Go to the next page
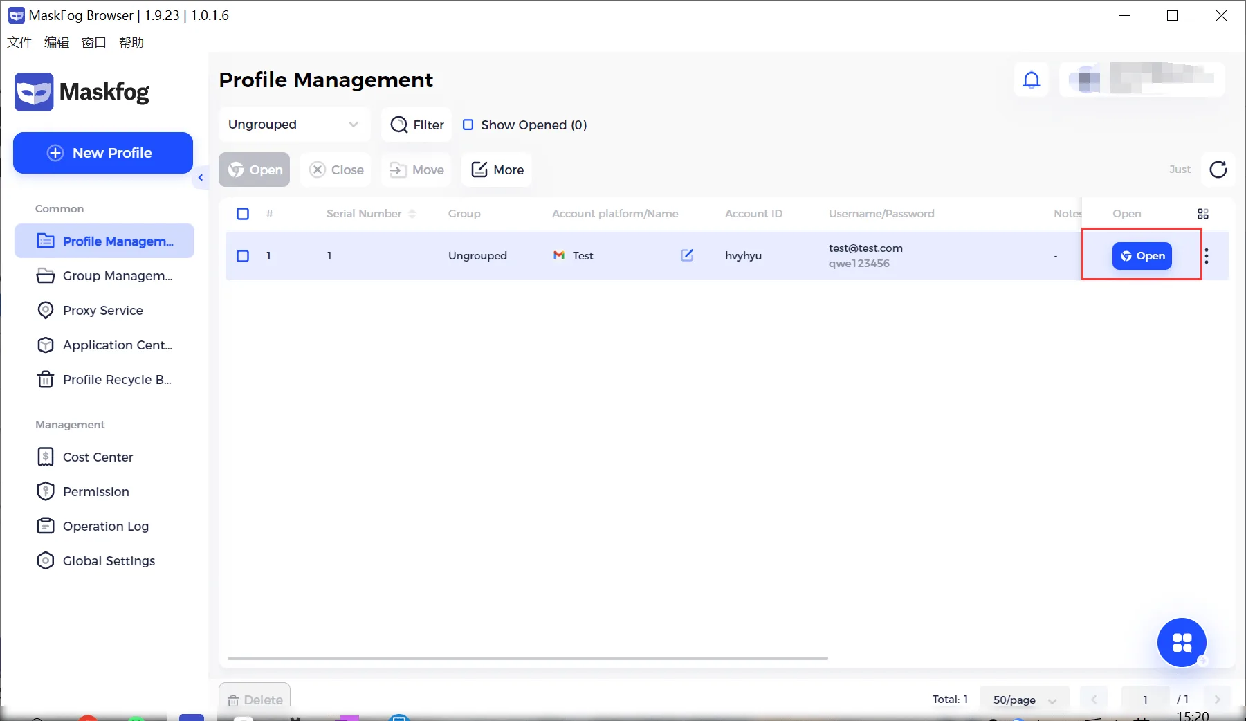This screenshot has width=1246, height=721. point(1218,700)
